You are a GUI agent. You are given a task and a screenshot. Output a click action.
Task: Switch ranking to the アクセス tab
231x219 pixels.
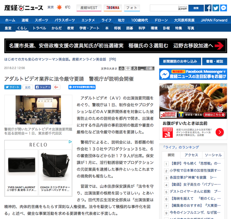coord(191,155)
